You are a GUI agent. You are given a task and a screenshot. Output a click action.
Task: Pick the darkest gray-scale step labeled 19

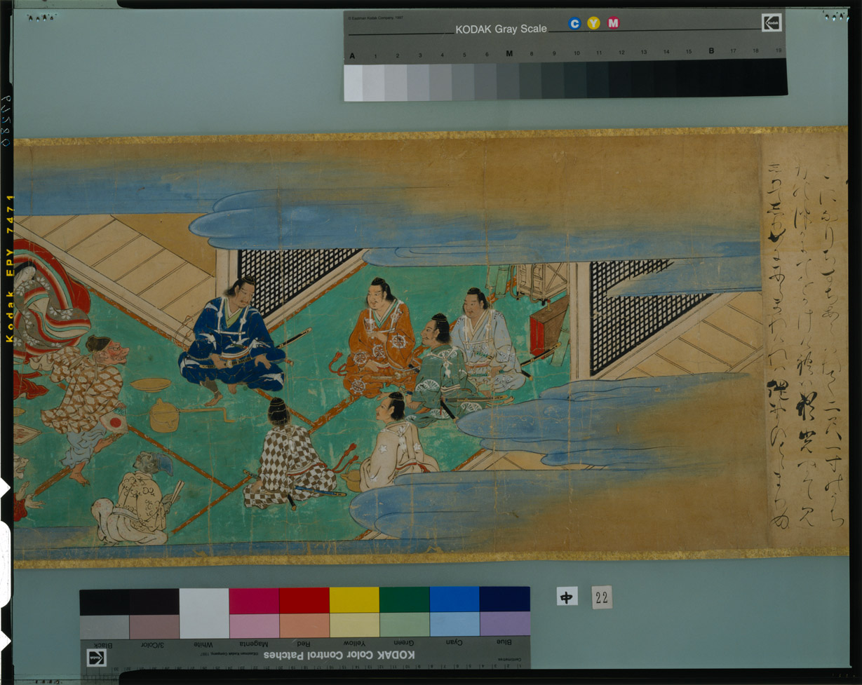[776, 76]
